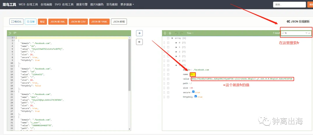This screenshot has width=313, height=135.
Task: Click the gear icon beside JSON 在线解析
Action: click(x=288, y=21)
